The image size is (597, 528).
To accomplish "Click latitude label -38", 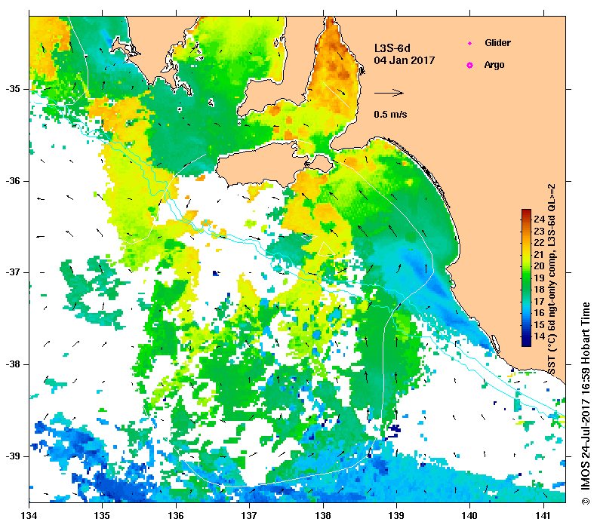I will click(12, 364).
